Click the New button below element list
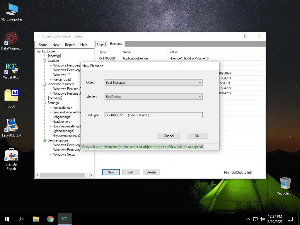This screenshot has width=300, height=225. coord(111,172)
